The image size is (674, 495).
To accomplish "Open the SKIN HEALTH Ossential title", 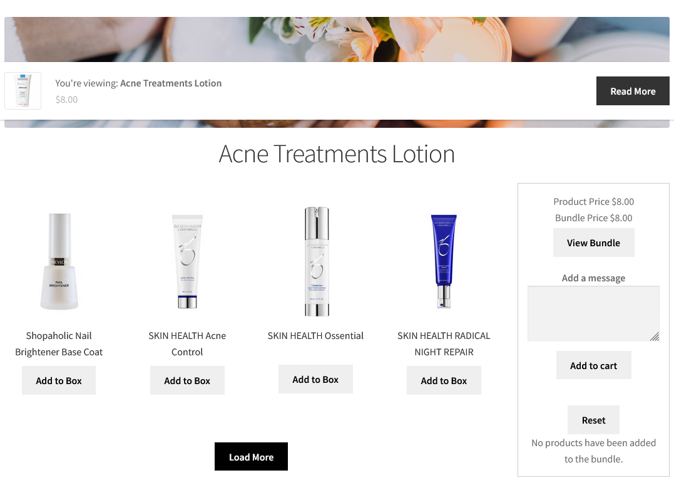I will [x=315, y=336].
